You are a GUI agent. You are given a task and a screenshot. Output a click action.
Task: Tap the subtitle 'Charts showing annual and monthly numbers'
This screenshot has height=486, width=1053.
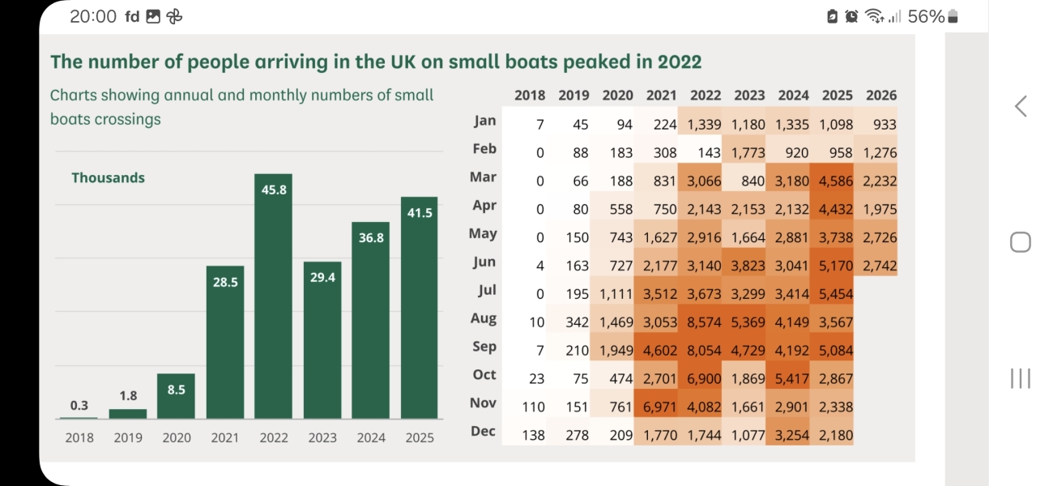[x=242, y=107]
